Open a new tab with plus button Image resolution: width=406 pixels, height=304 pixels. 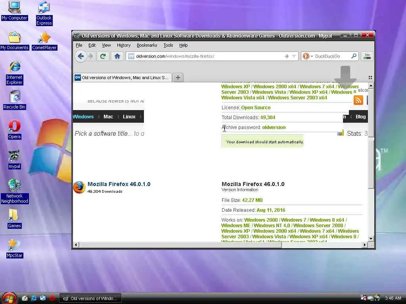coord(178,78)
